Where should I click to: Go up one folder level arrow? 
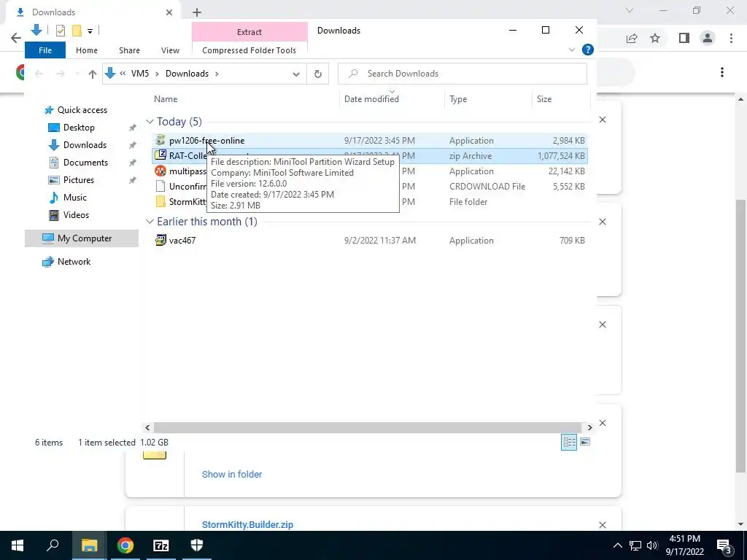(93, 74)
